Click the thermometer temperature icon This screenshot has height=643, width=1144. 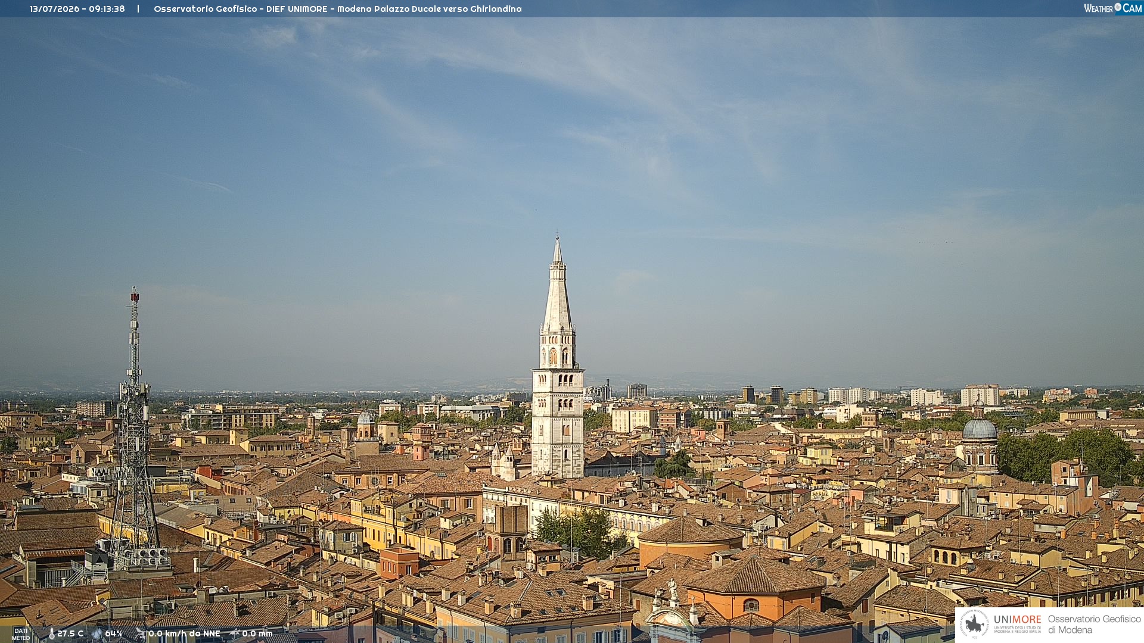tap(51, 634)
